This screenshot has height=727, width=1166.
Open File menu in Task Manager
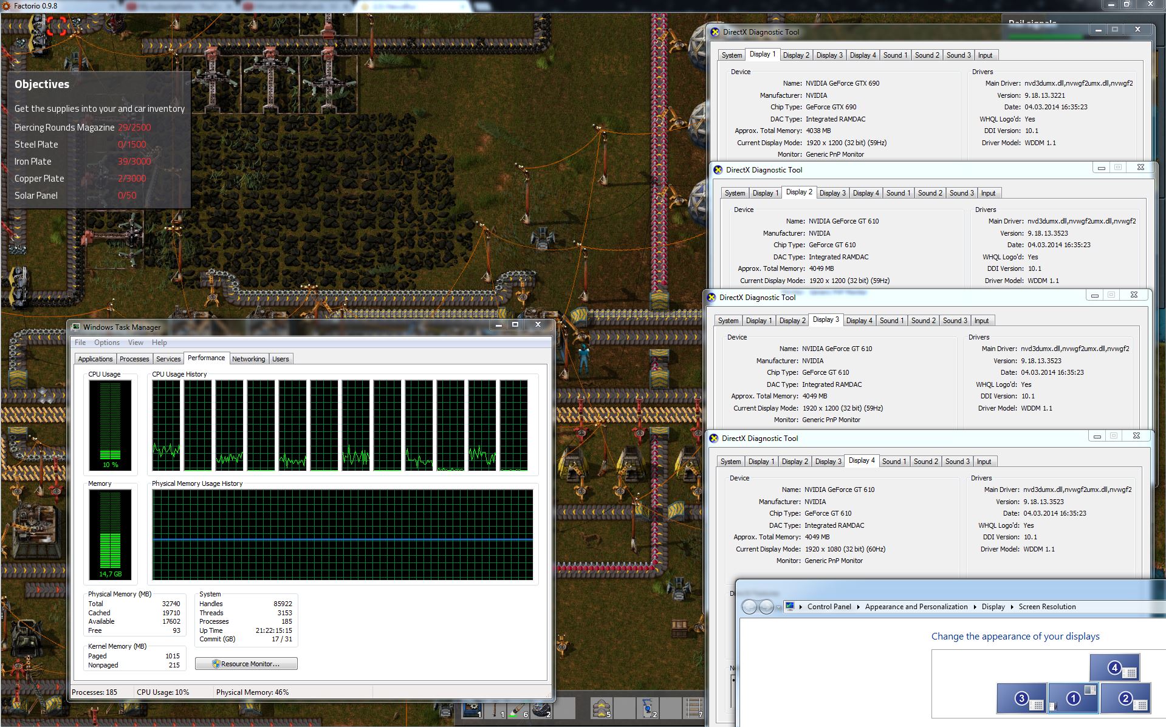(x=80, y=343)
